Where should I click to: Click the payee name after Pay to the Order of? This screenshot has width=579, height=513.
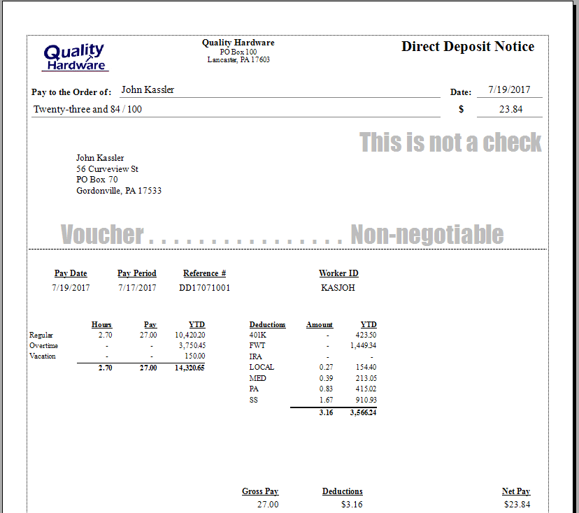click(148, 89)
